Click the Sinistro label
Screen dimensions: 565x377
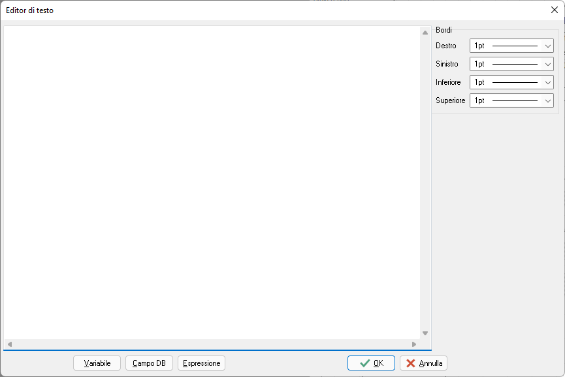447,64
